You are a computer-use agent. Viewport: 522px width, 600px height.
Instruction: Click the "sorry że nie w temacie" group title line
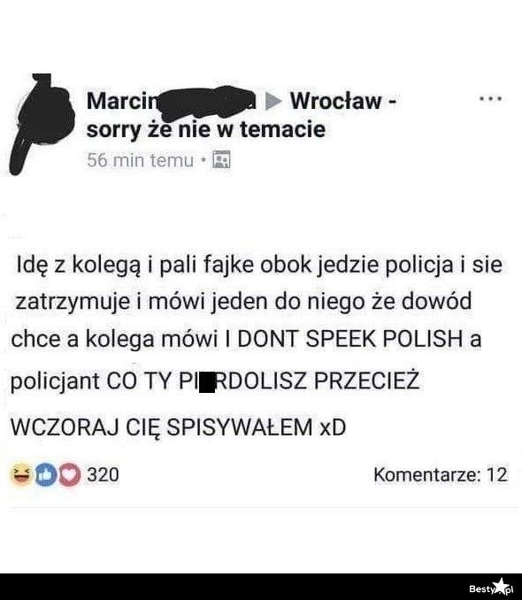tap(206, 129)
